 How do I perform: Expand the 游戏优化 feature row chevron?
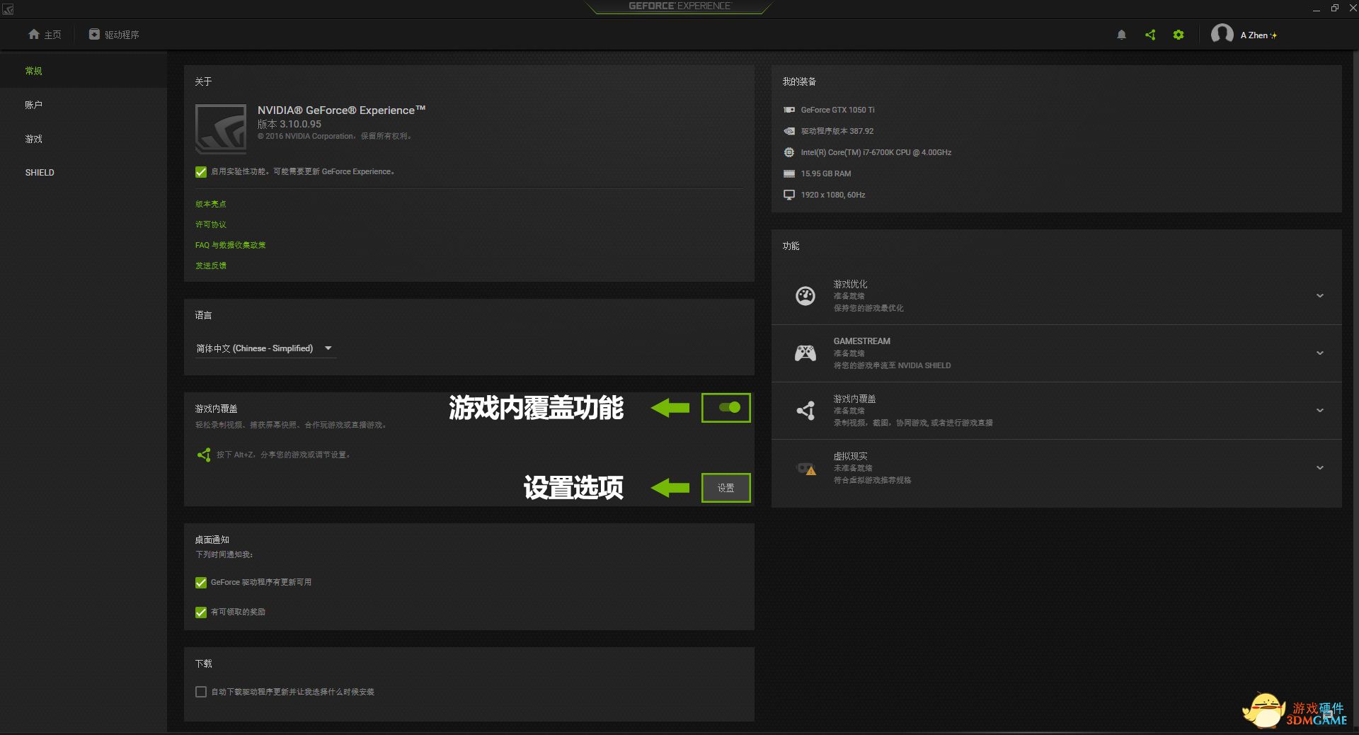click(x=1320, y=296)
